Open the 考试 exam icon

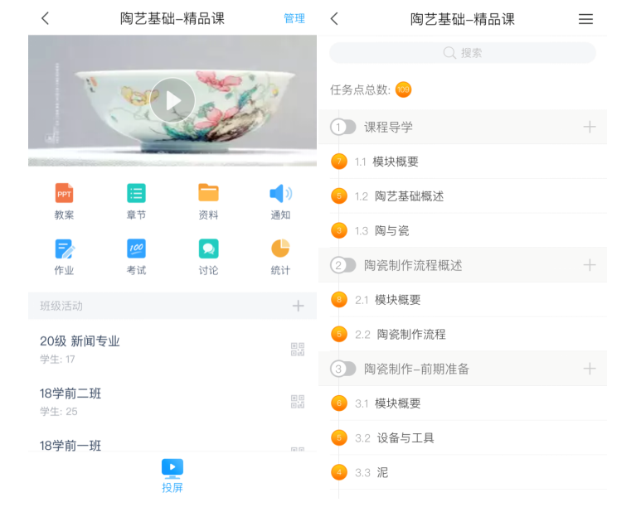pos(136,249)
